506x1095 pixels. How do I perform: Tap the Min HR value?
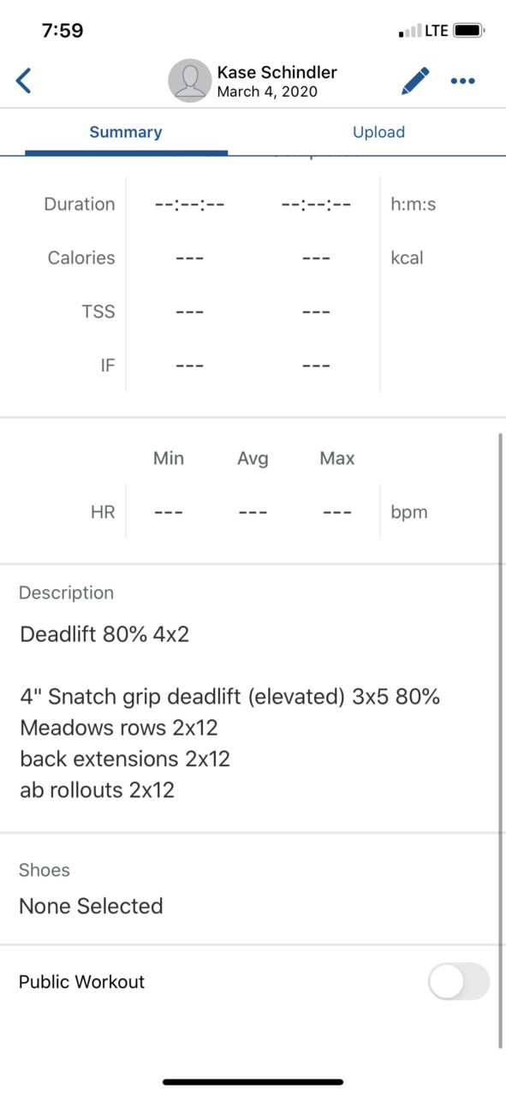coord(169,513)
